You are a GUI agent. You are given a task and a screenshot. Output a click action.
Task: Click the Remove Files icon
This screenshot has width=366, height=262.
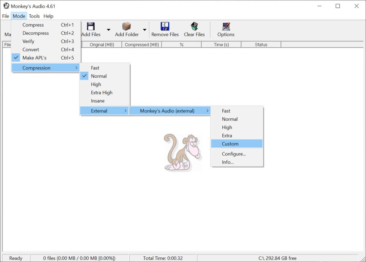(165, 26)
